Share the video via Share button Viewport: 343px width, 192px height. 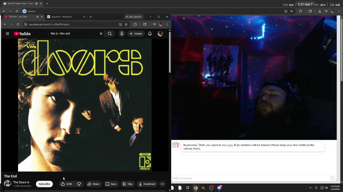pyautogui.click(x=93, y=184)
